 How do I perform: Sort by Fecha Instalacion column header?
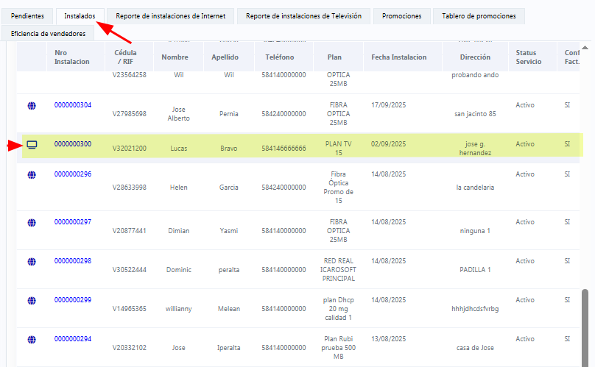click(398, 57)
